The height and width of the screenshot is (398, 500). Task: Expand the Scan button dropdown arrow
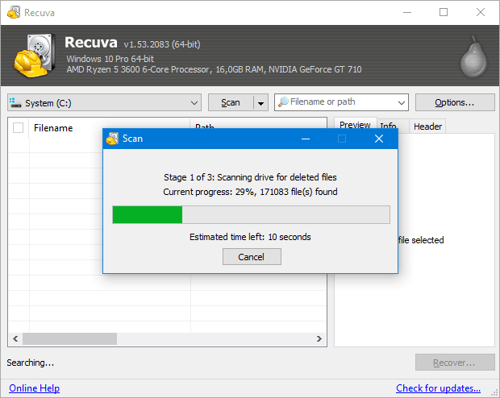(x=260, y=103)
